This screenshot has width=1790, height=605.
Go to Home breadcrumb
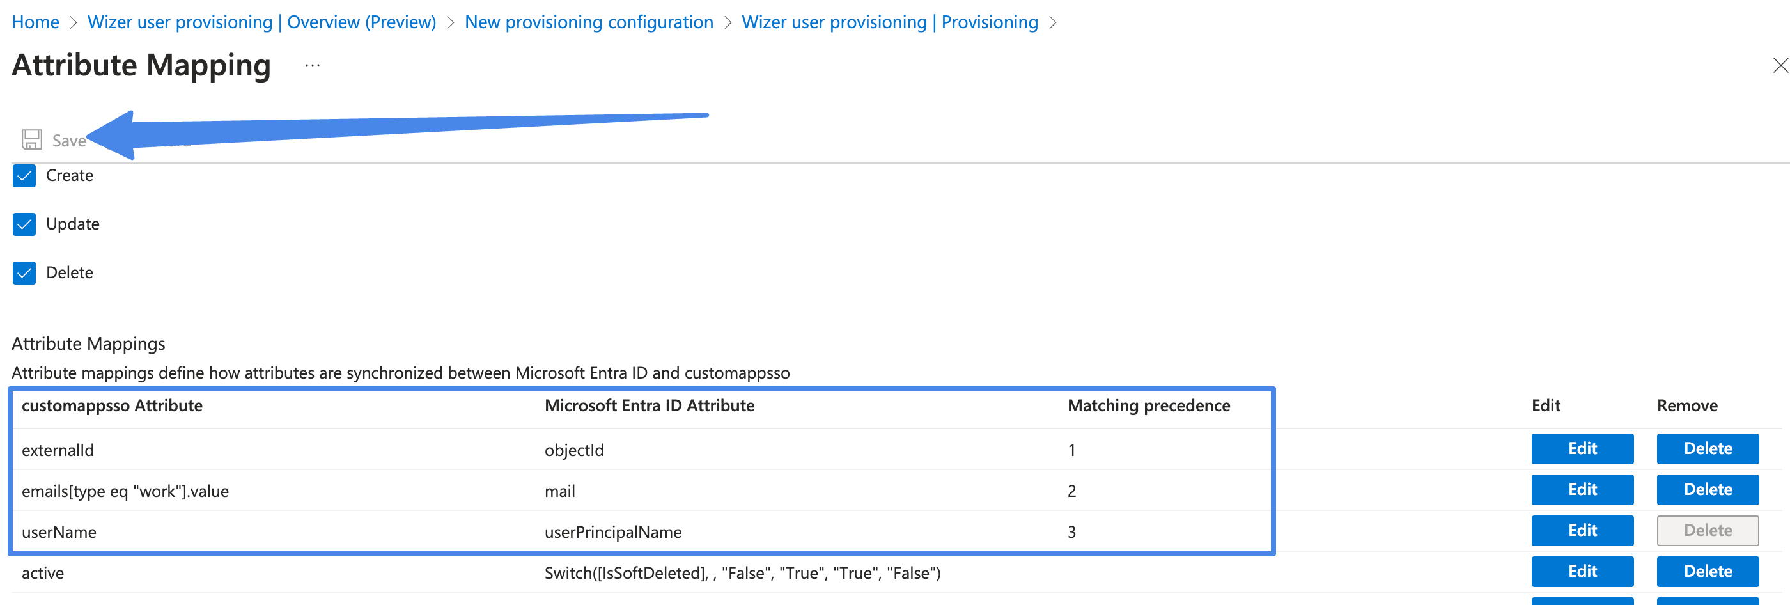point(35,22)
